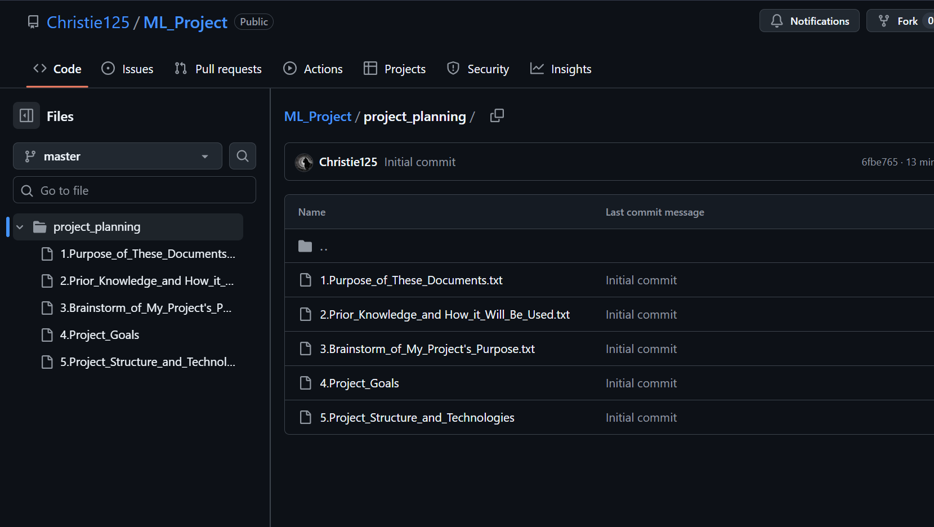
Task: Click the search magnifier button beside branch selector
Action: click(243, 156)
